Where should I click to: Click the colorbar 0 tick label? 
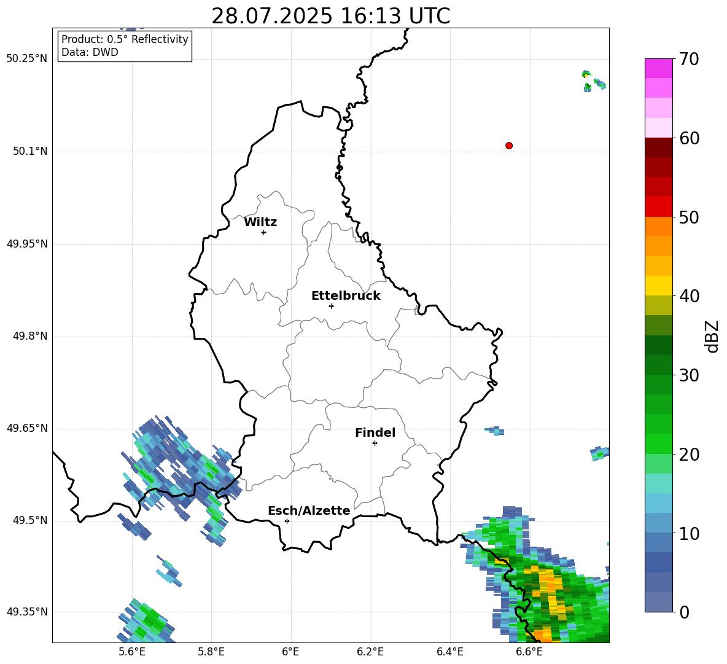click(685, 612)
